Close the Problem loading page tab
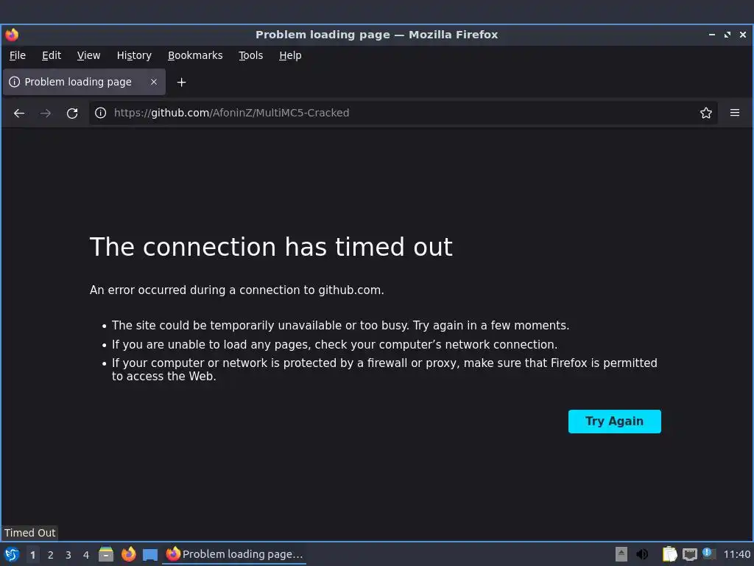This screenshot has width=754, height=566. [x=153, y=82]
